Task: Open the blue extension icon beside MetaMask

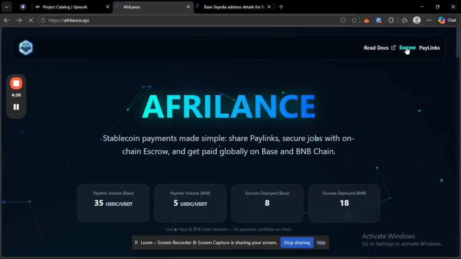Action: tap(378, 20)
